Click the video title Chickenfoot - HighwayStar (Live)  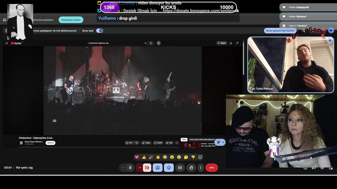click(36, 138)
